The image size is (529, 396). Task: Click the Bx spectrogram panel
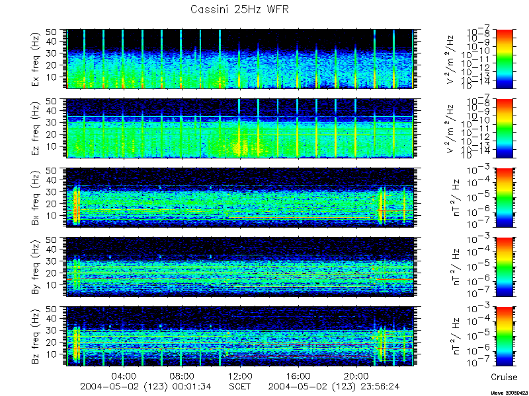tap(240, 197)
